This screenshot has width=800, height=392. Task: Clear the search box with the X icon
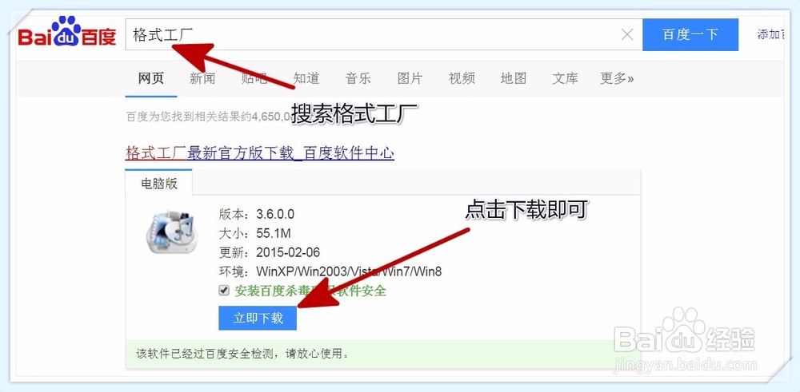click(627, 34)
